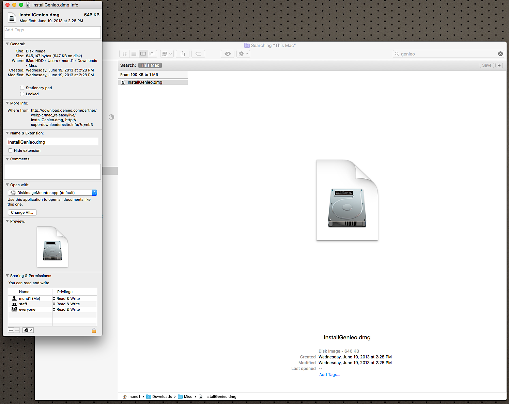Click the sidebar storage pie icon

pyautogui.click(x=111, y=117)
